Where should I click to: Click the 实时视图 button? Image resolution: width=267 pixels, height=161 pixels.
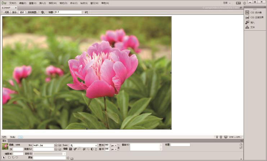point(32,12)
